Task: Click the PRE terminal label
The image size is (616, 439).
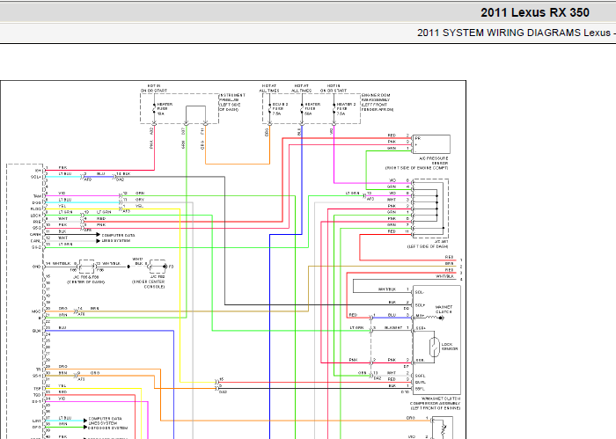Action: 37,222
